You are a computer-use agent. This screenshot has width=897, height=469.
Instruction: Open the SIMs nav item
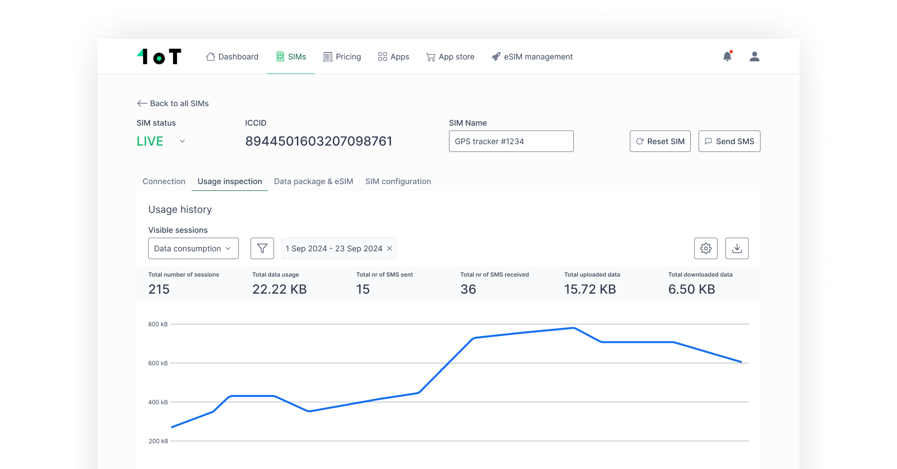click(x=291, y=56)
